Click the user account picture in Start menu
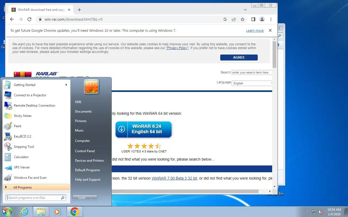 91,87
